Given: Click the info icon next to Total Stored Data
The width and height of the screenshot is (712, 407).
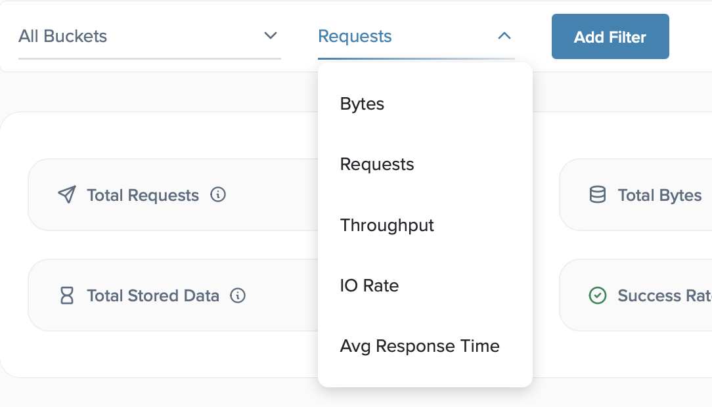Looking at the screenshot, I should coord(238,295).
